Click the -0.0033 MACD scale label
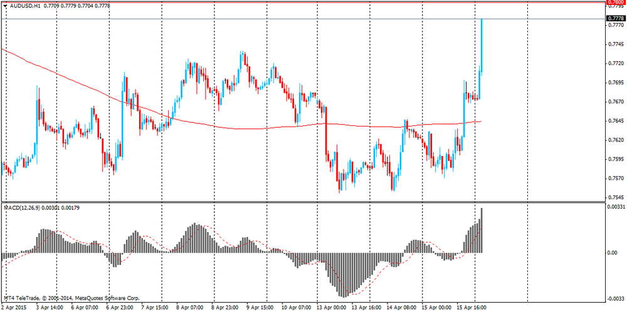The image size is (627, 312). click(x=616, y=299)
